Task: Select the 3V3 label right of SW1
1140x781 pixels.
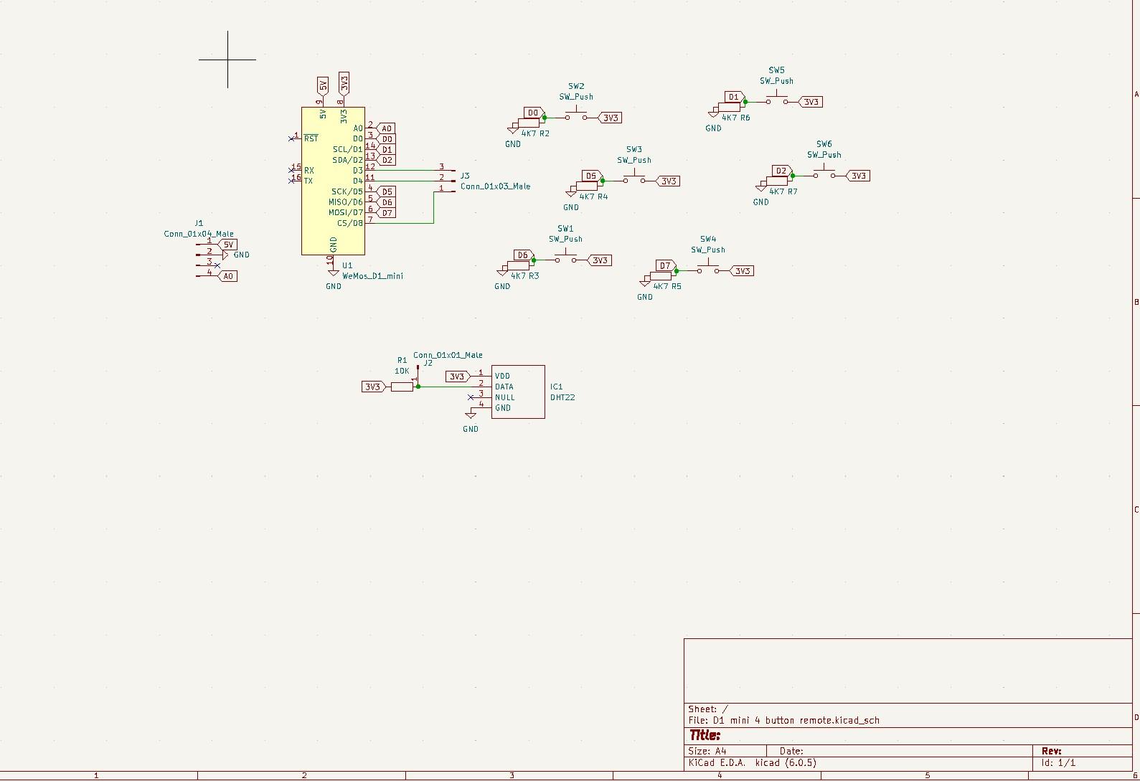Action: [x=599, y=260]
